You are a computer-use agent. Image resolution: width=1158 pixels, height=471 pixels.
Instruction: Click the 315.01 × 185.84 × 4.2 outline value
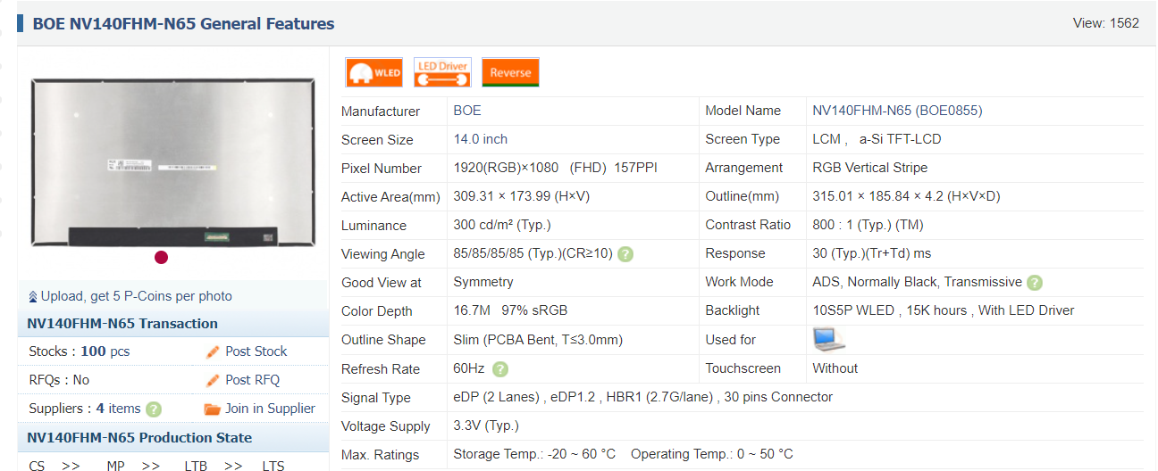click(x=906, y=196)
